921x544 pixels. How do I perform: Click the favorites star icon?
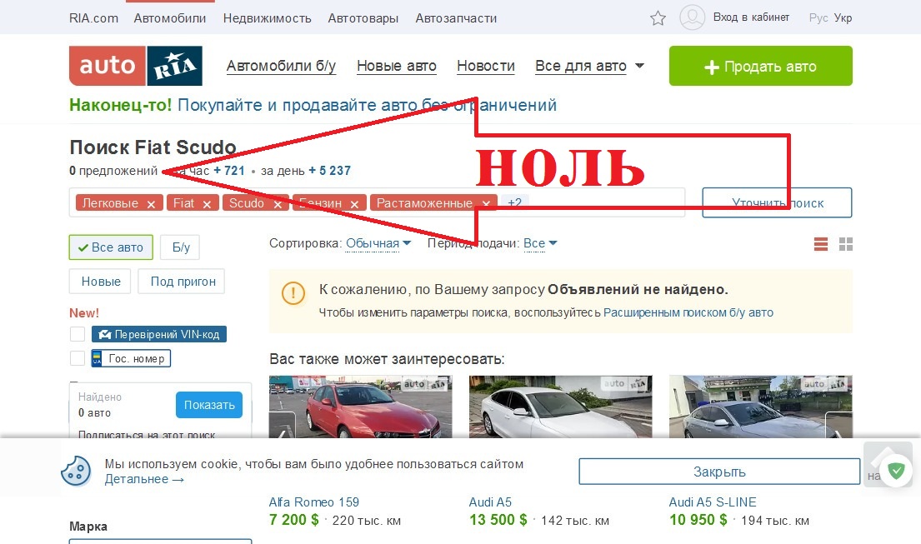(x=658, y=18)
